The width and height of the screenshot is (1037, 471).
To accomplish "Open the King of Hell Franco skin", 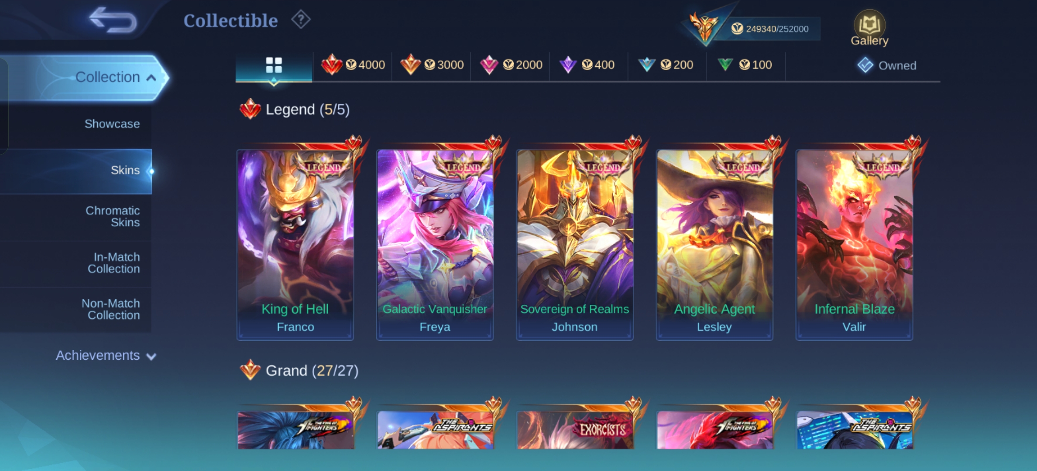I will click(x=295, y=245).
